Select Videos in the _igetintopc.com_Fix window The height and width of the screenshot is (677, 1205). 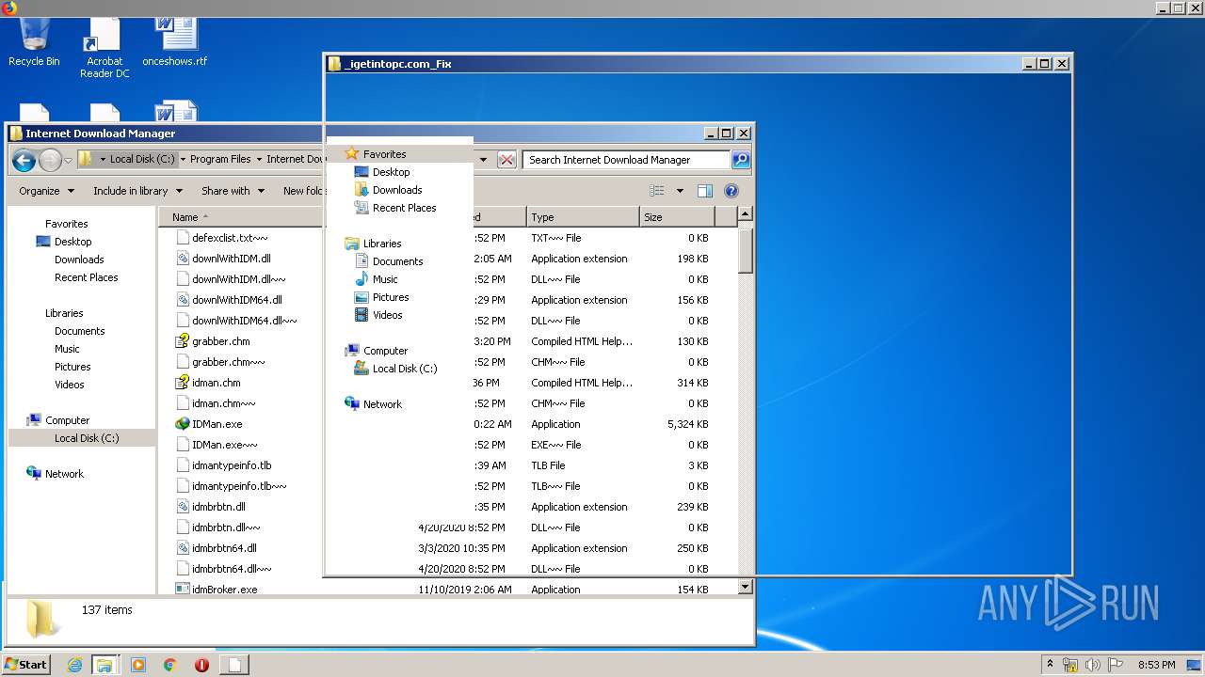pyautogui.click(x=387, y=315)
